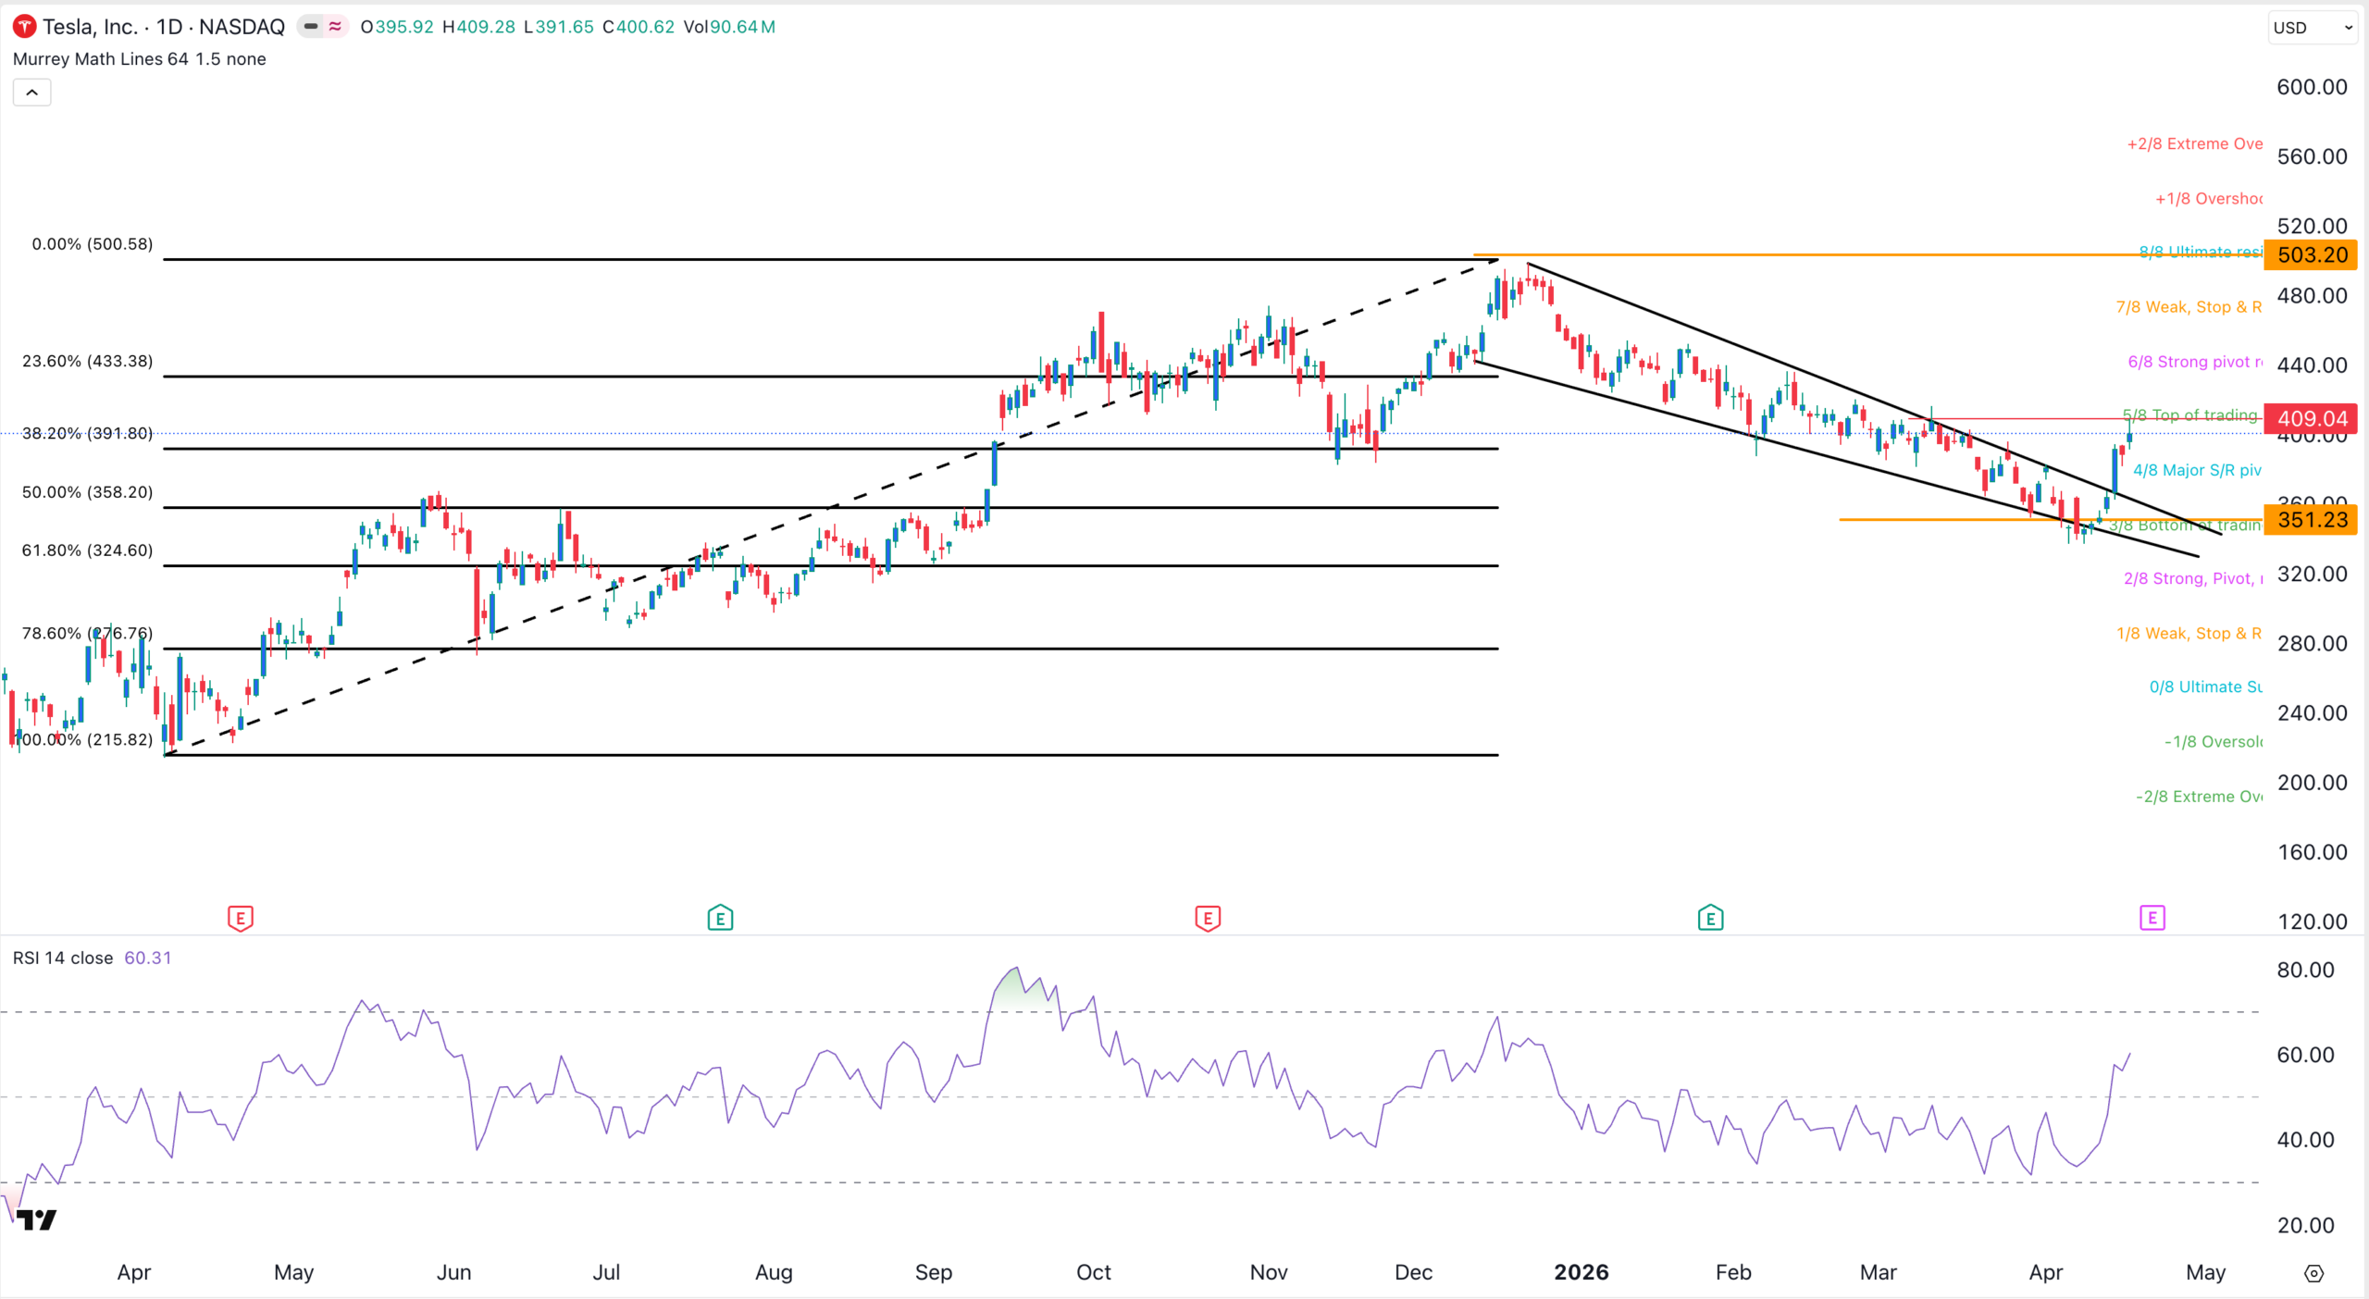Click the red earnings marker near May
The image size is (2369, 1299).
click(241, 919)
